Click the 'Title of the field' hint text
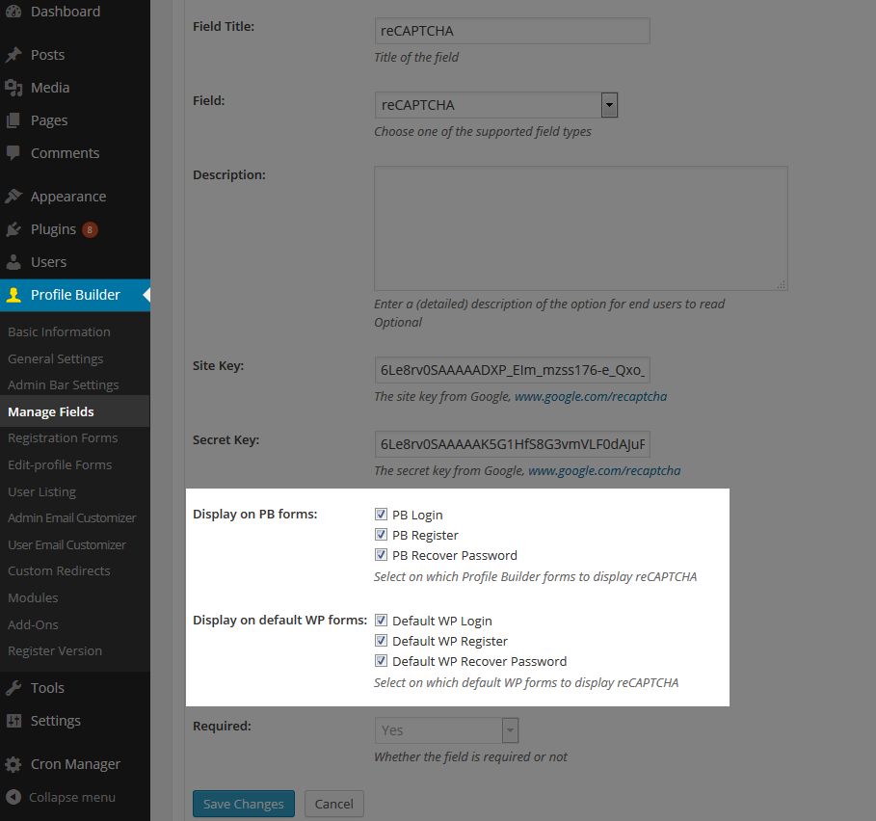The height and width of the screenshot is (821, 876). [416, 58]
